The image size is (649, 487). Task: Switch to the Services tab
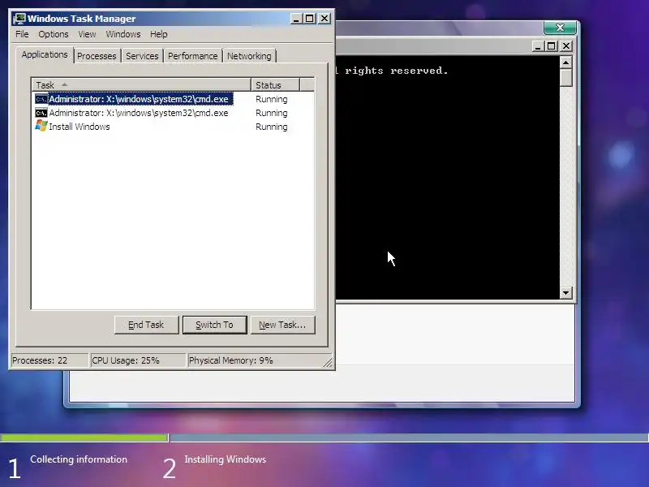coord(142,56)
